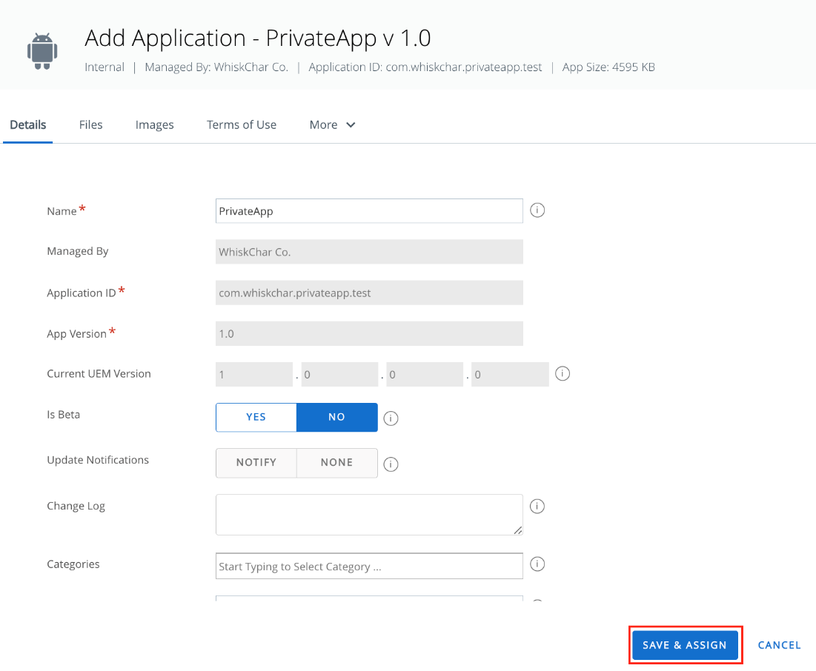
Task: Click the Android robot app icon
Action: tap(42, 51)
